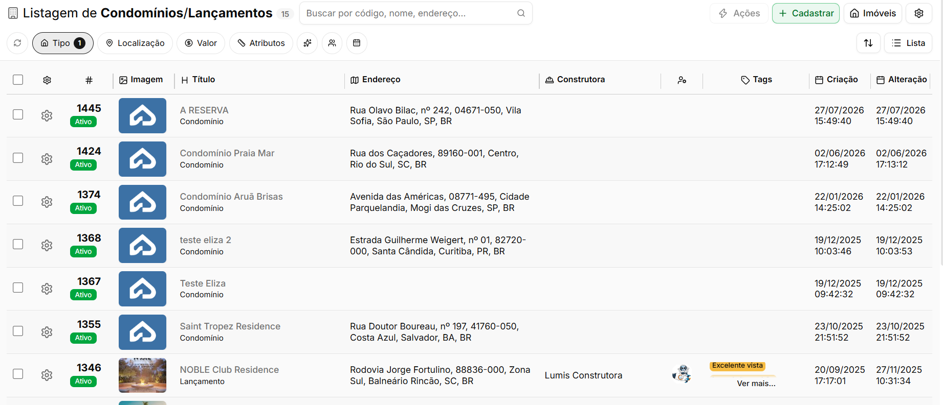The height and width of the screenshot is (405, 943).
Task: Click the Ver mais... tags link
Action: (756, 384)
